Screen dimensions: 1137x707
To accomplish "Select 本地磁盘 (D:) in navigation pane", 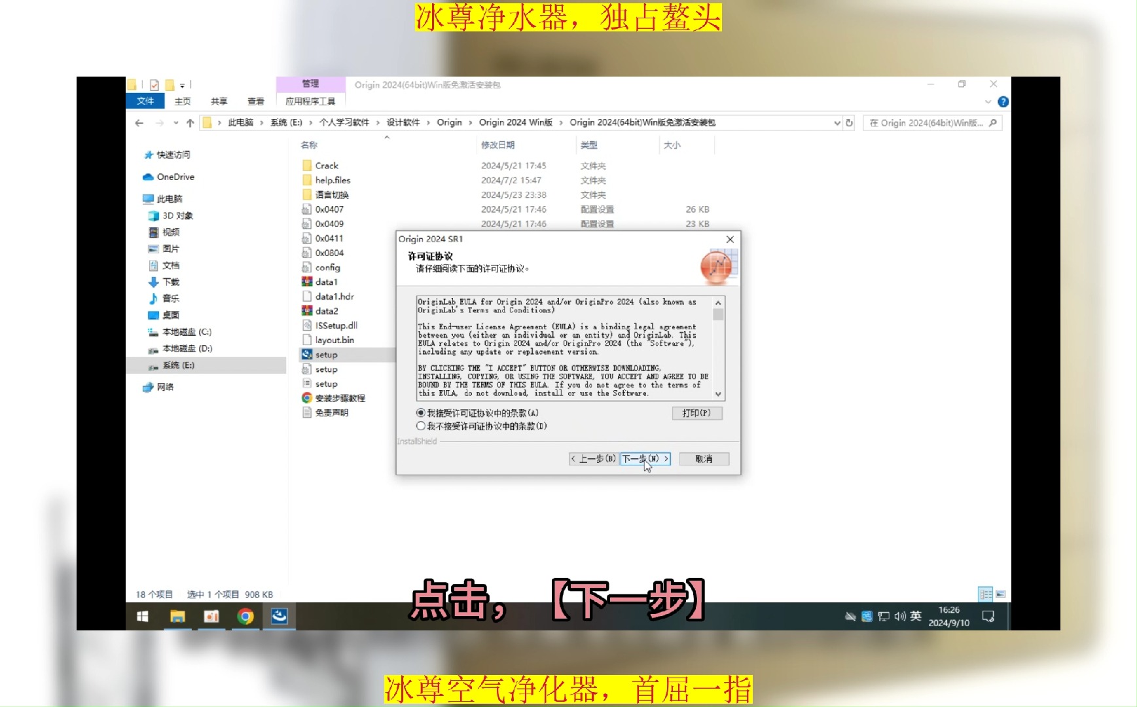I will click(x=187, y=348).
